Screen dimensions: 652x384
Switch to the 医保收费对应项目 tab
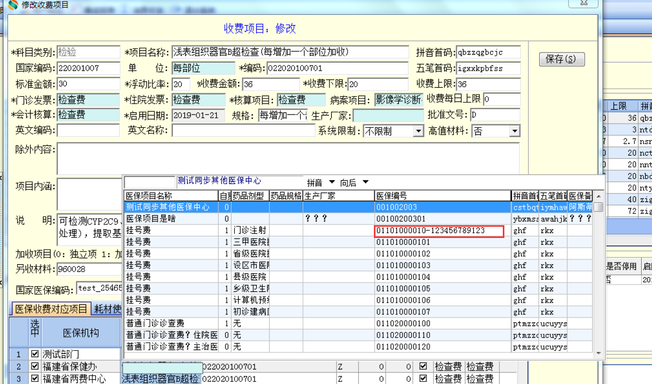(51, 309)
